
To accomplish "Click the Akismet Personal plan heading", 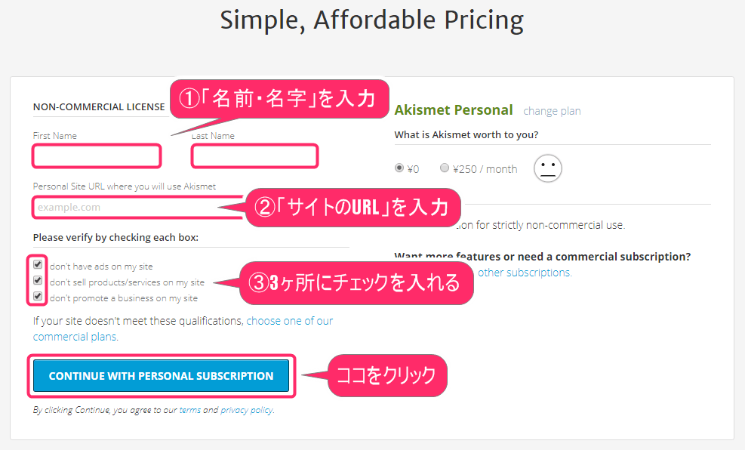I will click(x=454, y=109).
